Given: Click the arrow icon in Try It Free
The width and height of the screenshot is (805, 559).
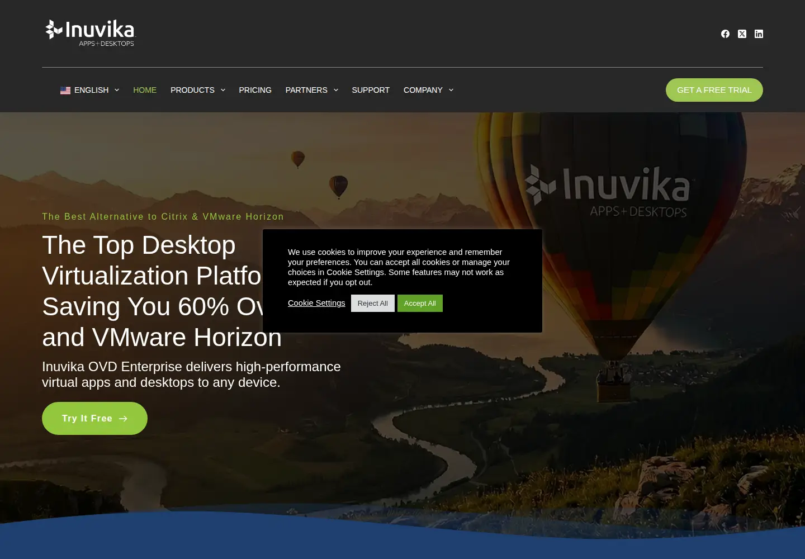Looking at the screenshot, I should tap(123, 419).
